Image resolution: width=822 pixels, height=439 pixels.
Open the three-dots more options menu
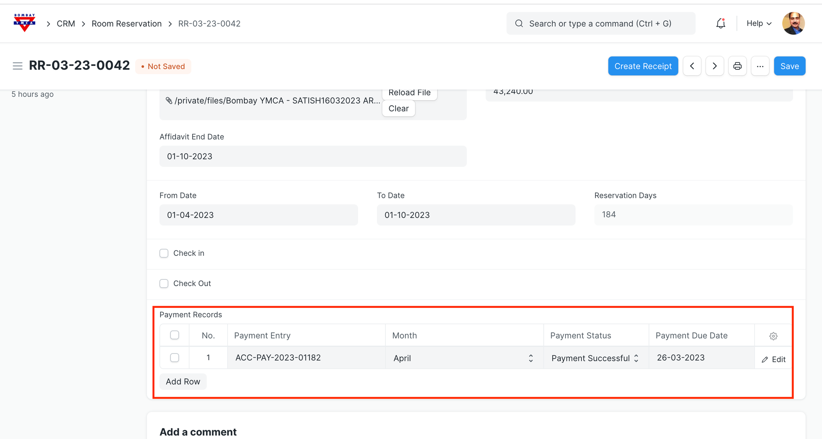pyautogui.click(x=760, y=66)
